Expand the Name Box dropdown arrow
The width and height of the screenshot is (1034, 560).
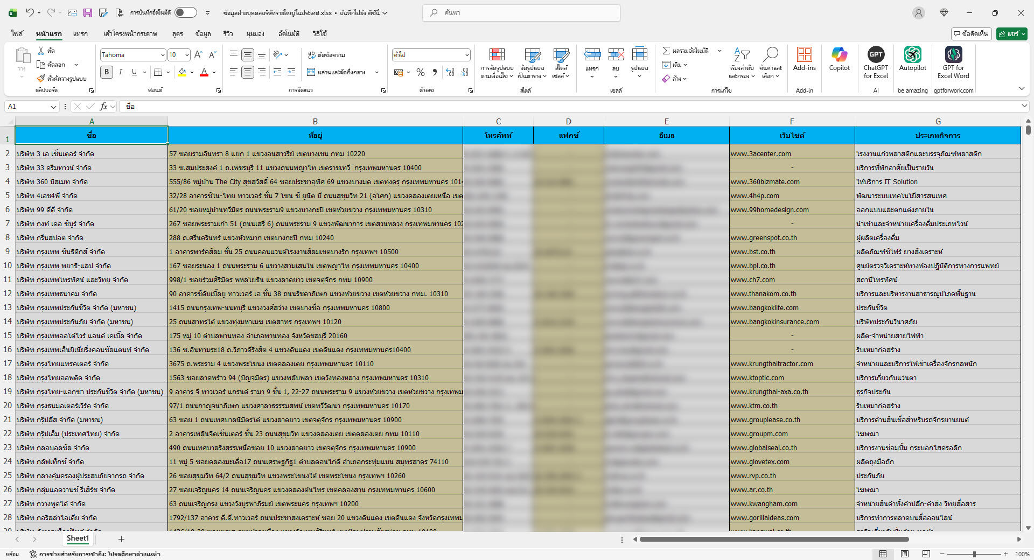[53, 107]
